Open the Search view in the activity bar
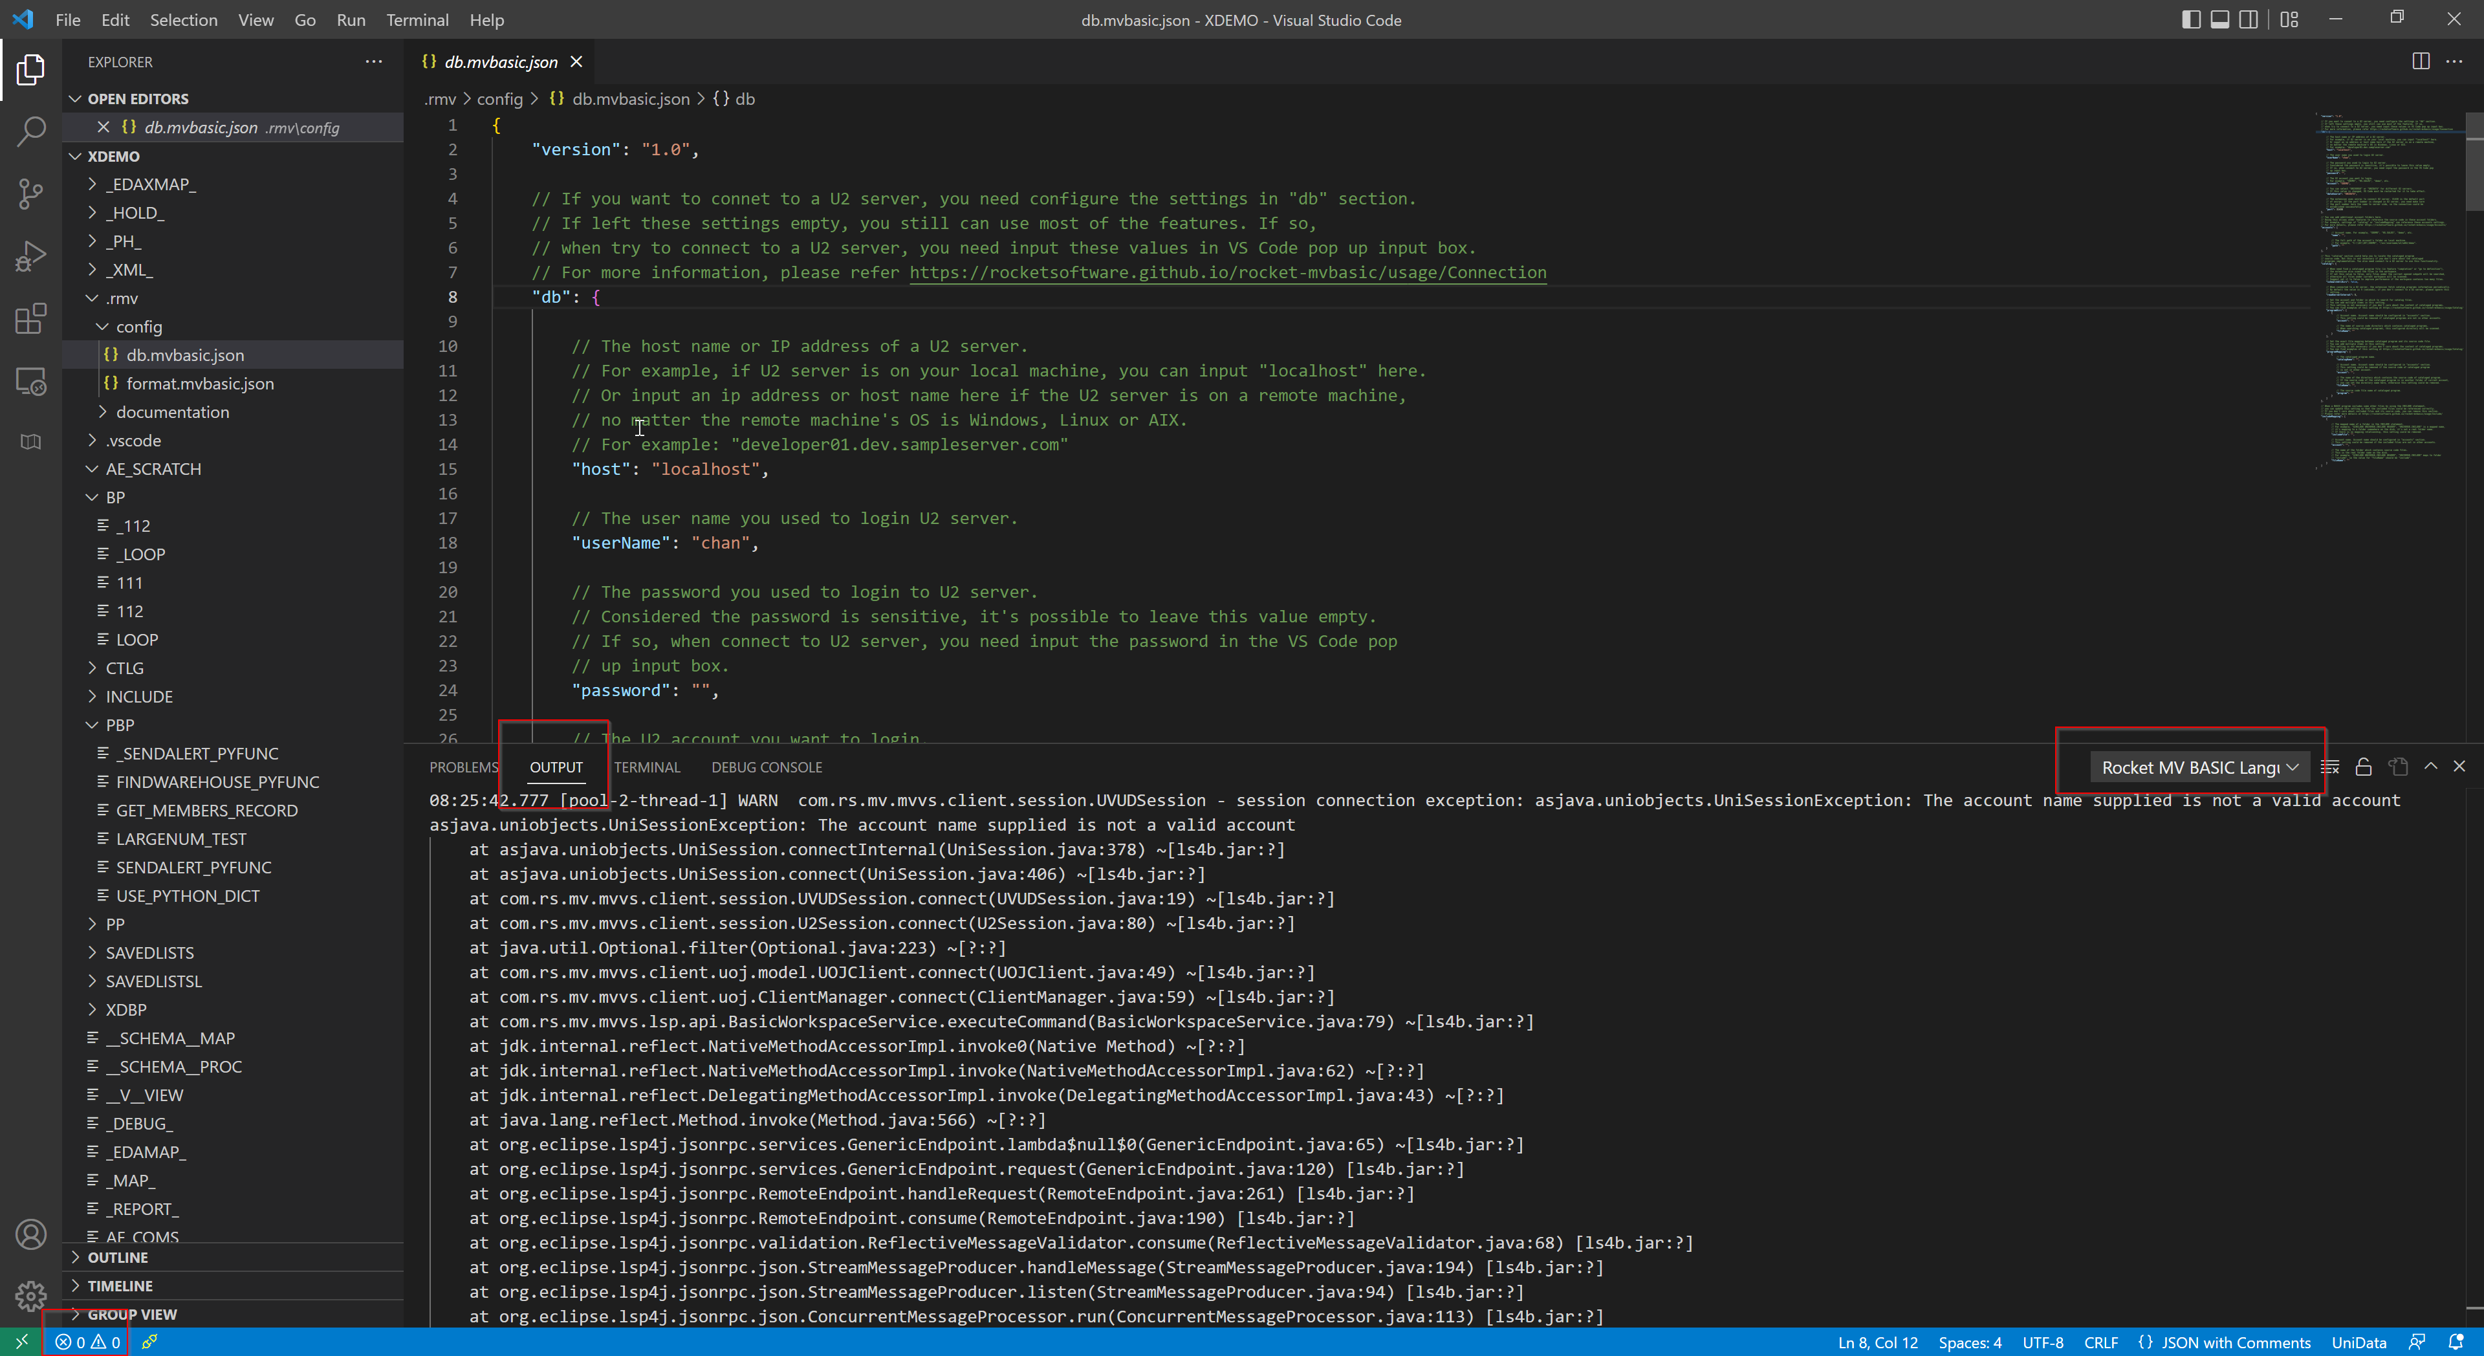Screen dimensions: 2484x1356 pos(30,128)
